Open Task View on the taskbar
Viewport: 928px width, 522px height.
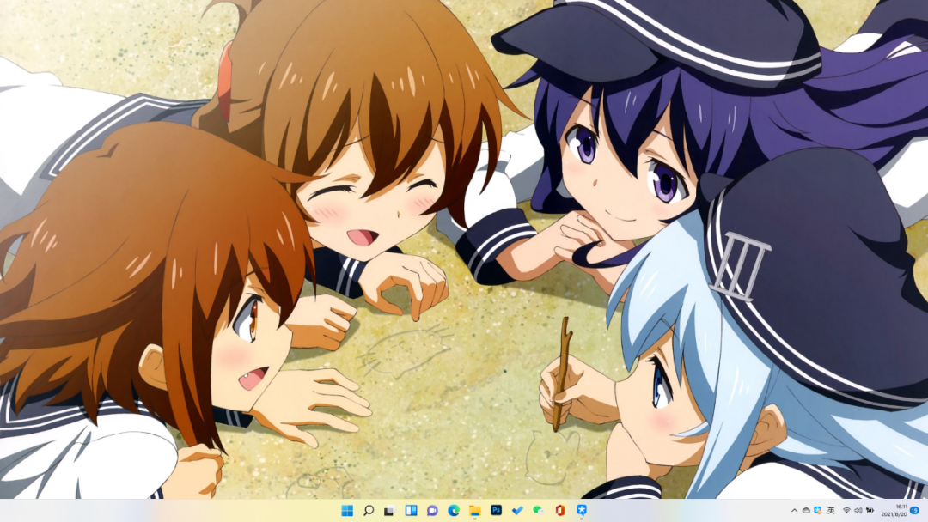pos(389,510)
